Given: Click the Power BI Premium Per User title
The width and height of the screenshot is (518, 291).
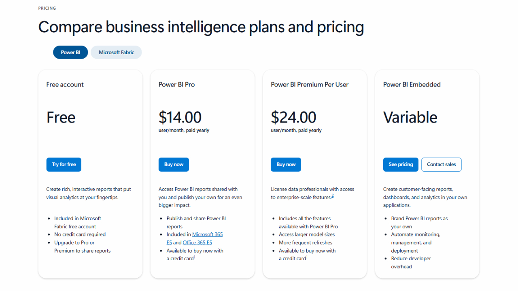Looking at the screenshot, I should coord(310,84).
